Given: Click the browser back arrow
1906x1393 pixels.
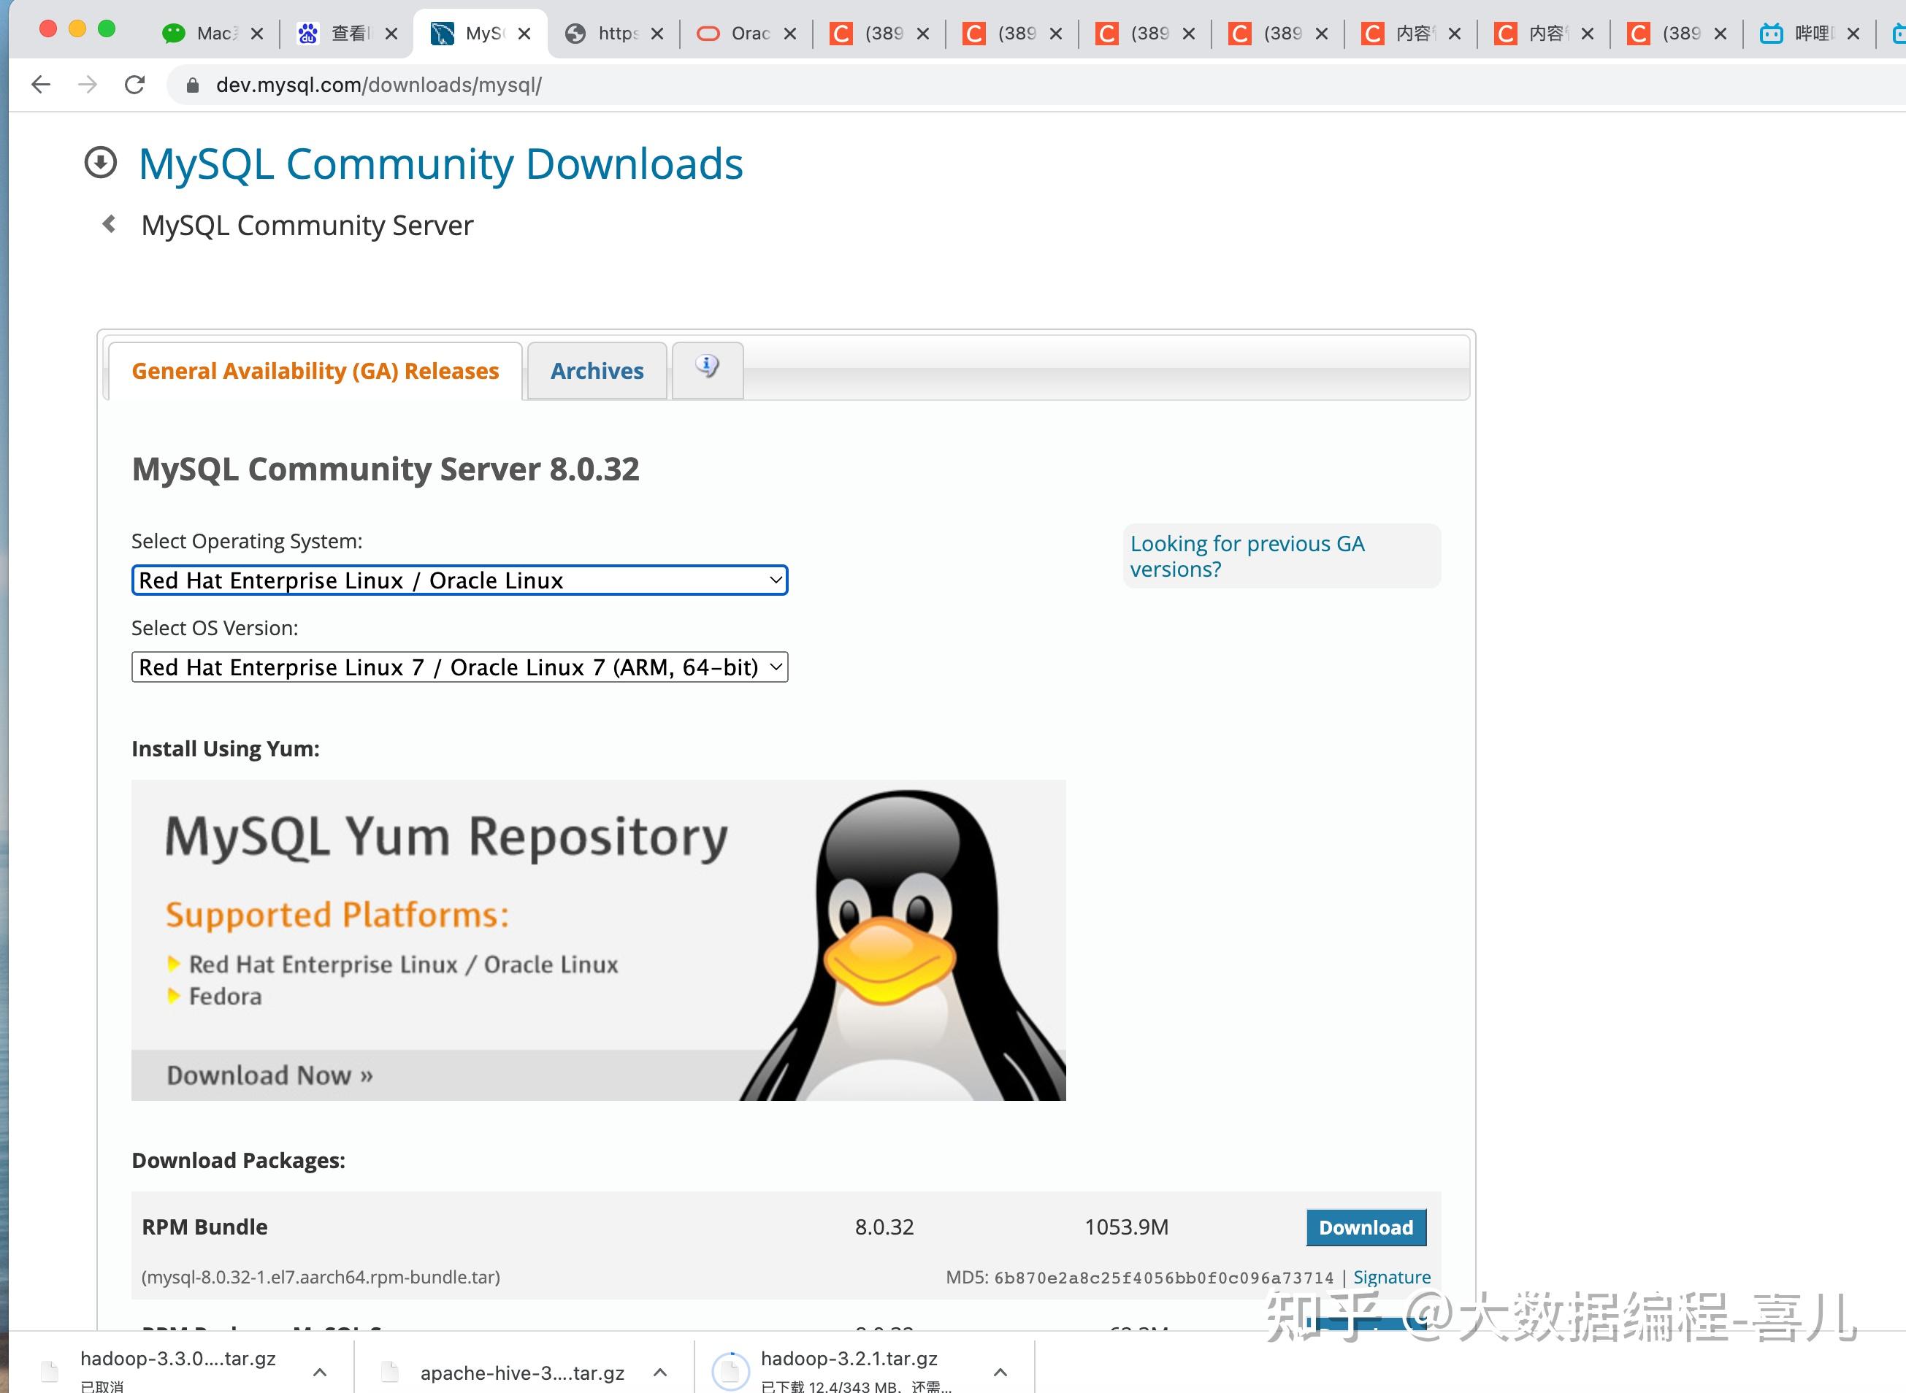Looking at the screenshot, I should coord(40,84).
